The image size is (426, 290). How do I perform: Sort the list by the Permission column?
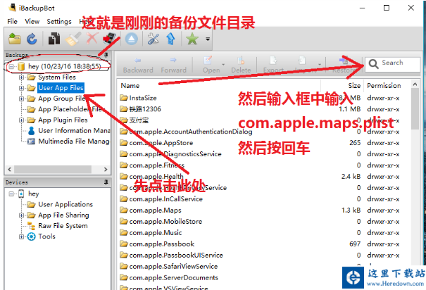pos(384,86)
